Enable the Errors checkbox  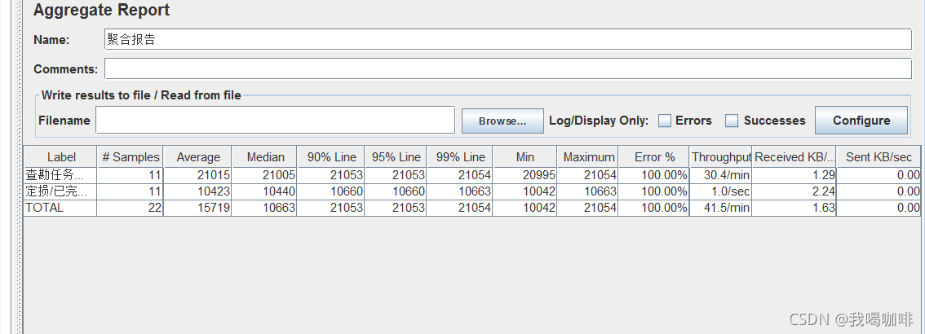(x=665, y=121)
